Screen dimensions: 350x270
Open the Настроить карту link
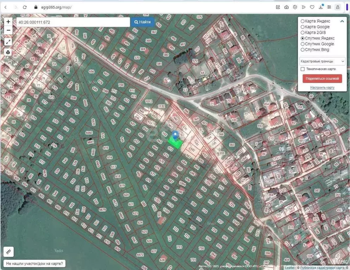coord(322,88)
